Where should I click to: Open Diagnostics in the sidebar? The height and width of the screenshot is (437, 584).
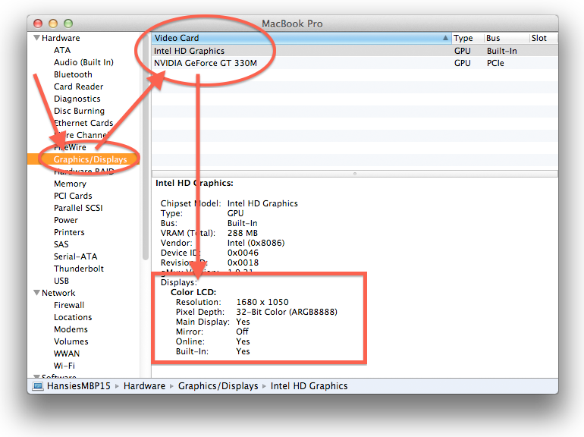[77, 99]
